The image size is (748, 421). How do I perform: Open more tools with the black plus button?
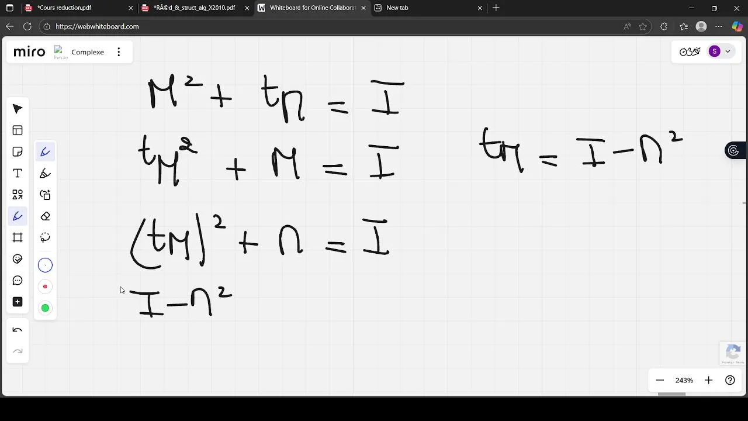tap(18, 302)
